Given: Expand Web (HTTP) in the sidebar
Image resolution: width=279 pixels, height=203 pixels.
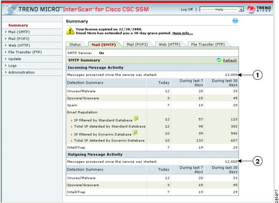Looking at the screenshot, I should click(19, 45).
